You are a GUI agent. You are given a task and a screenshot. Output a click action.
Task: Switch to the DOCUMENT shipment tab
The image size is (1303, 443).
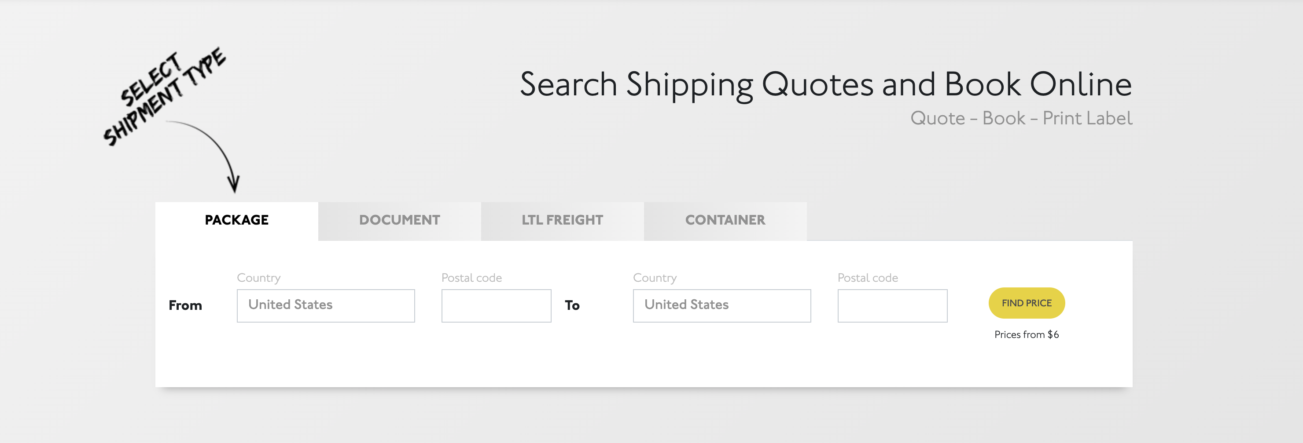[x=399, y=220]
